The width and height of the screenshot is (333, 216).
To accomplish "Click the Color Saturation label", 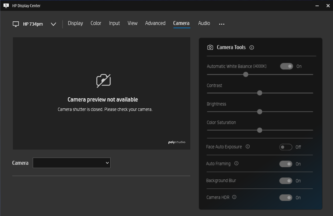I will click(x=221, y=123).
